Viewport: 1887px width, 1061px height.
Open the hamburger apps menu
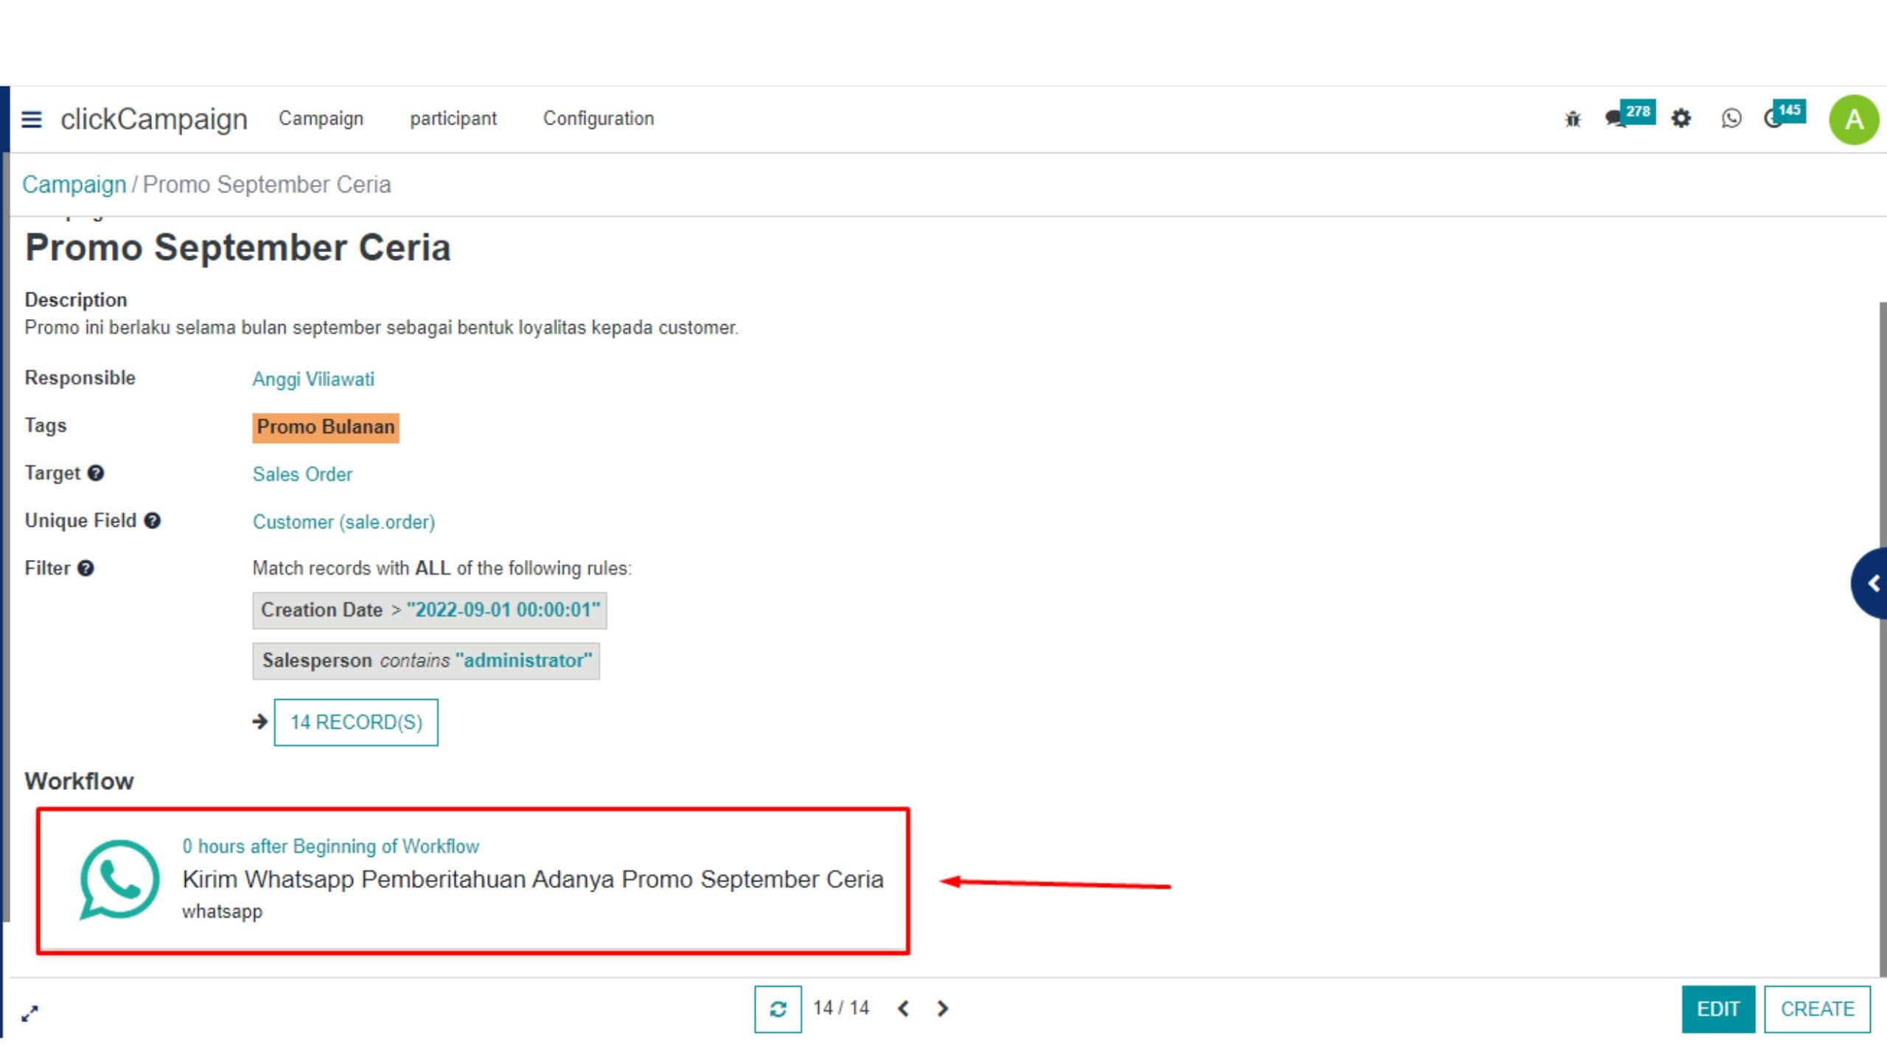(31, 119)
